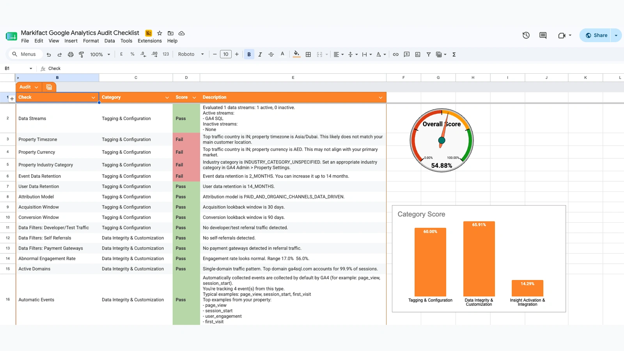Toggle italic formatting
Viewport: 624px width, 351px height.
(x=260, y=54)
